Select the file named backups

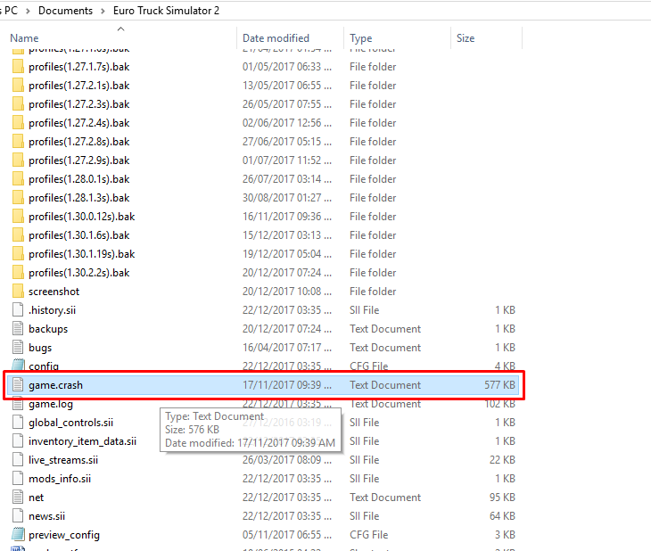point(48,329)
